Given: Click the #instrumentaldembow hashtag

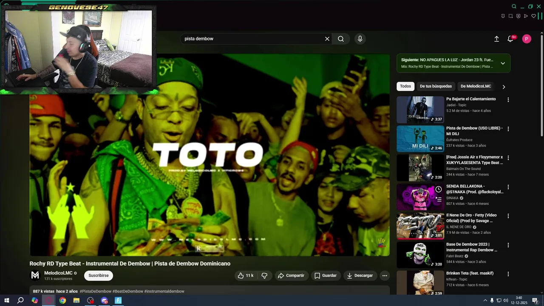Looking at the screenshot, I should pyautogui.click(x=164, y=292).
